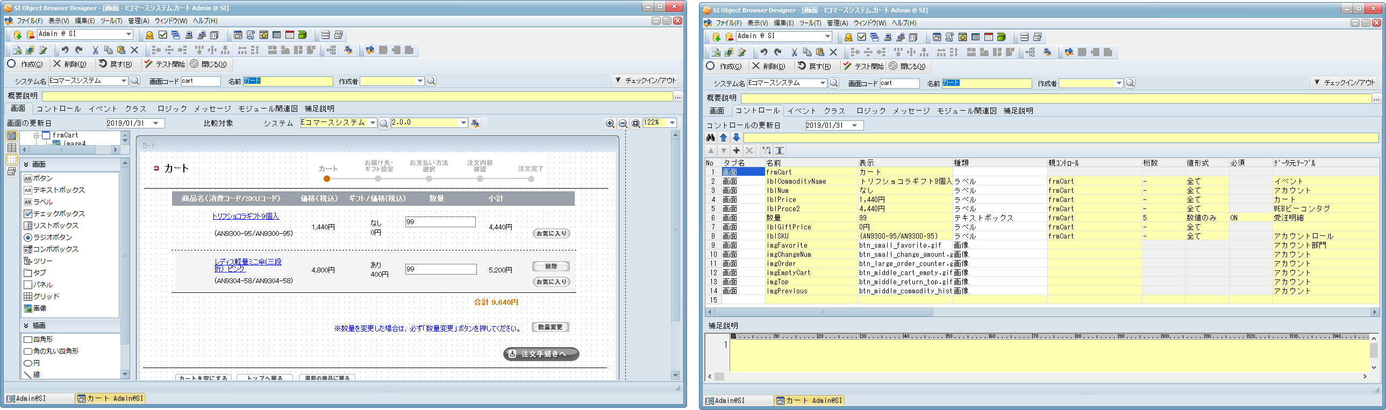Toggle the dotted grid display button in the left sidebar

pyautogui.click(x=11, y=160)
